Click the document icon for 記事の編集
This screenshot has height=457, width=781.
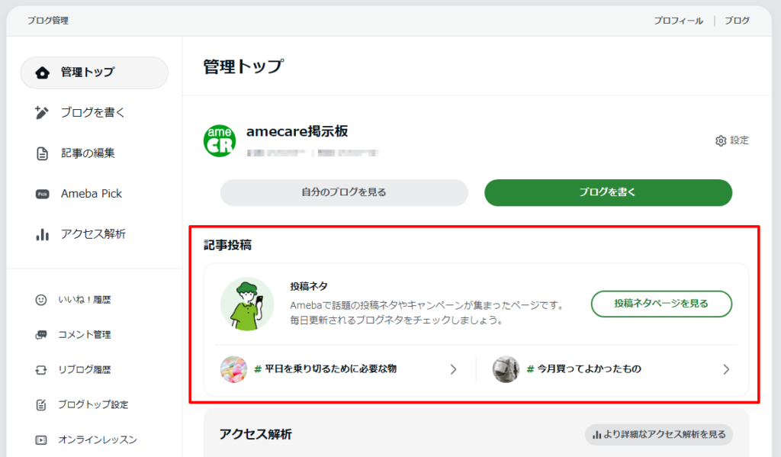(43, 153)
